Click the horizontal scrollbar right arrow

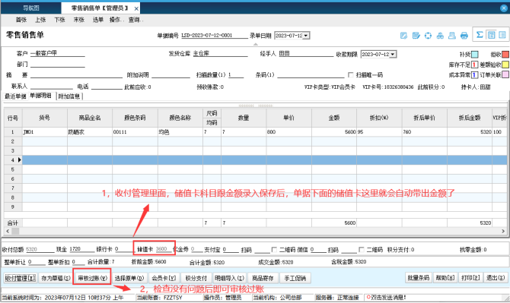503,232
